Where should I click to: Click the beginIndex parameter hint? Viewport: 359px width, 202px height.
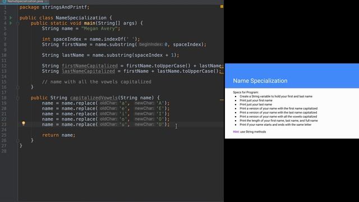point(151,44)
